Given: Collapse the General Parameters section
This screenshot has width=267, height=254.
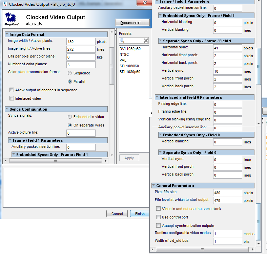Looking at the screenshot, I should click(x=153, y=186).
